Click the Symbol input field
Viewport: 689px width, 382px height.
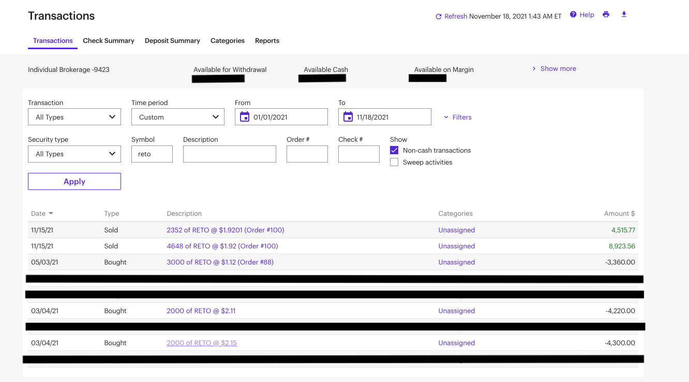point(152,154)
